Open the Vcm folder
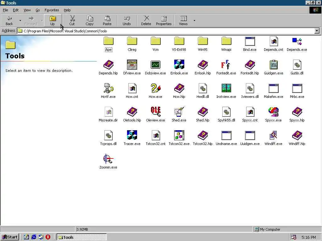322x241 pixels. 156,41
